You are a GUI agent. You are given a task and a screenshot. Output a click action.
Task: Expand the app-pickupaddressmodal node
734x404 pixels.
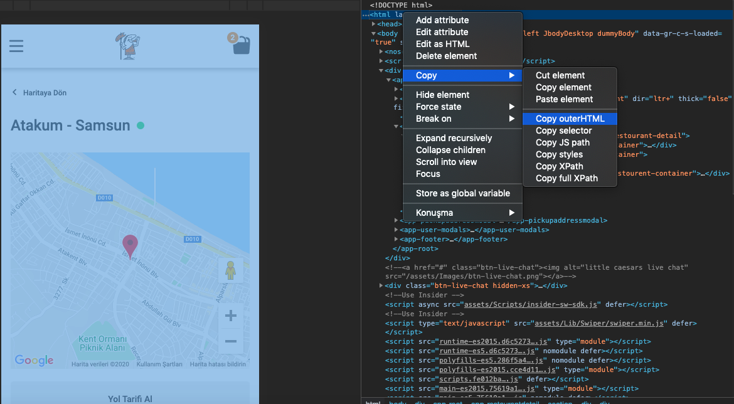(x=396, y=220)
